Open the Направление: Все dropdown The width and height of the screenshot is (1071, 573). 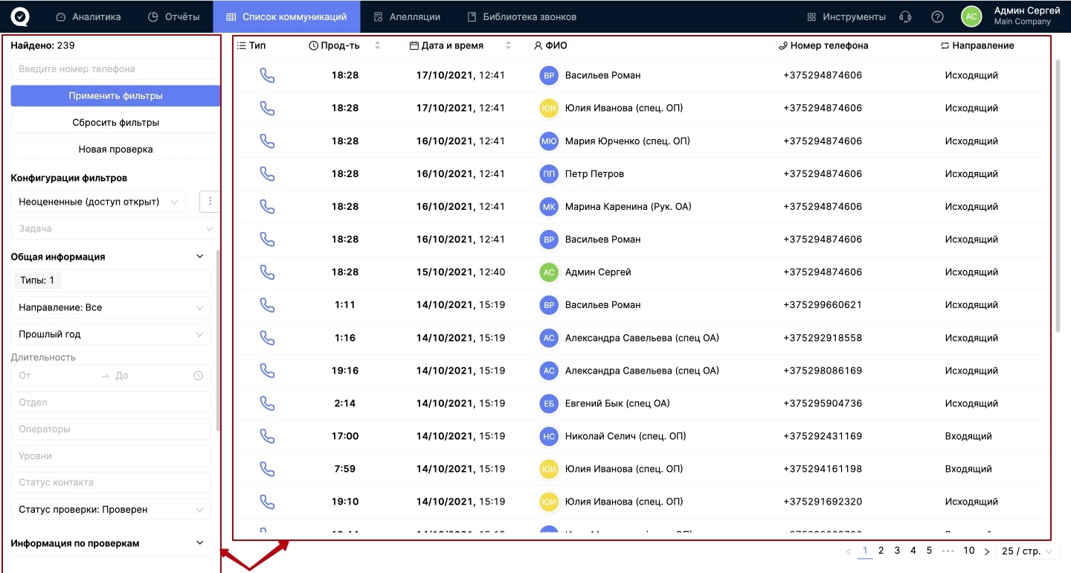(111, 307)
